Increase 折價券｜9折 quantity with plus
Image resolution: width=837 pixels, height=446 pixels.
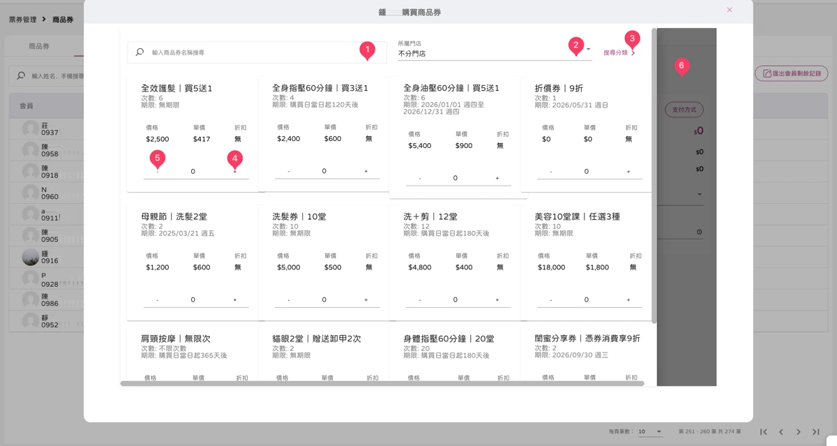coord(628,172)
